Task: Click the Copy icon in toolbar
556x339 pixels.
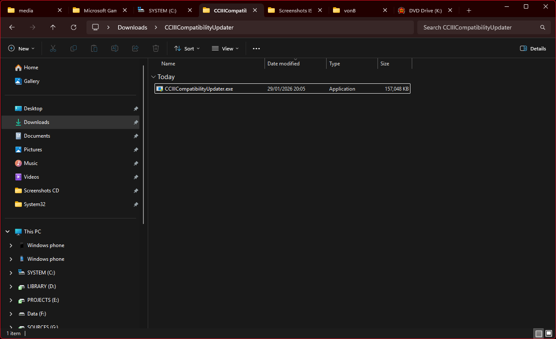Action: coord(74,49)
